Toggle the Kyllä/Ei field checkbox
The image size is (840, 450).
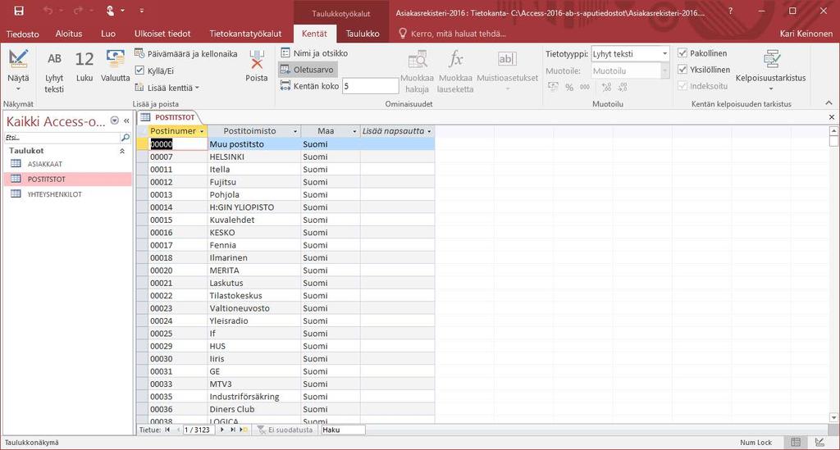pos(139,70)
